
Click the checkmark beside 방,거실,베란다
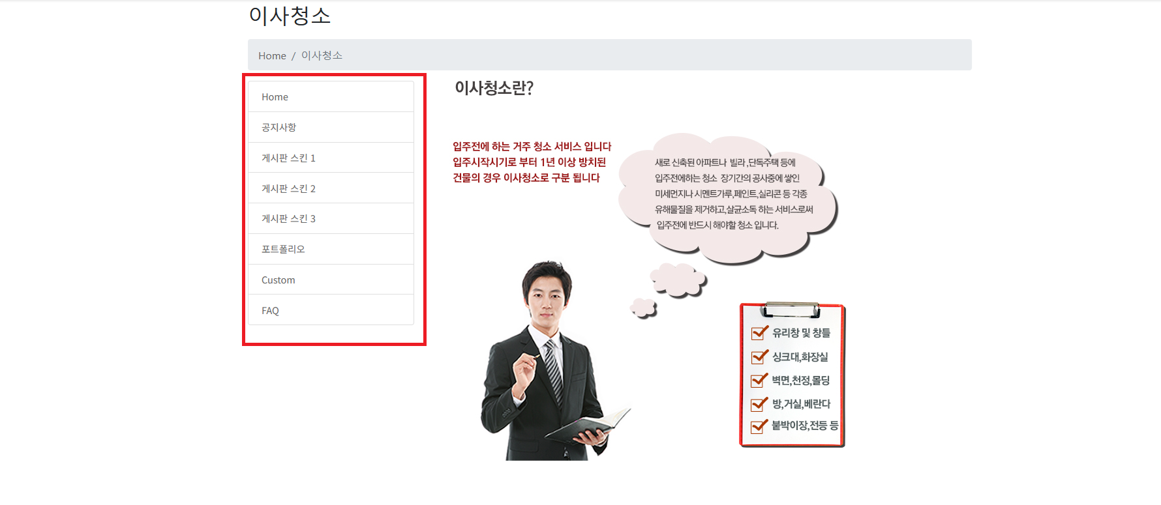pos(759,404)
